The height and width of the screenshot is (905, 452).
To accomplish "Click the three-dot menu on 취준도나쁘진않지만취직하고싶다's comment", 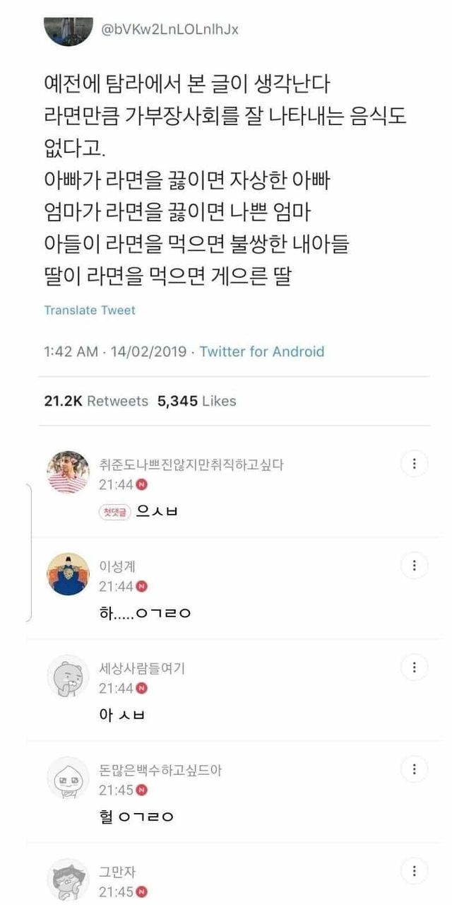I will point(414,464).
